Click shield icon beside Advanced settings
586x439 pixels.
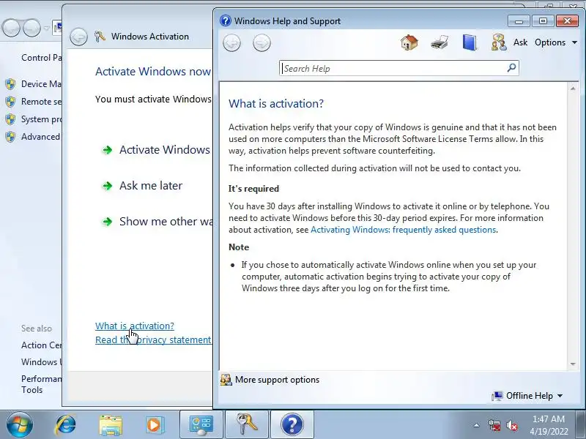tap(10, 137)
